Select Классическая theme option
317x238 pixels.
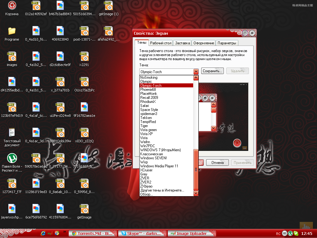[x=151, y=154]
